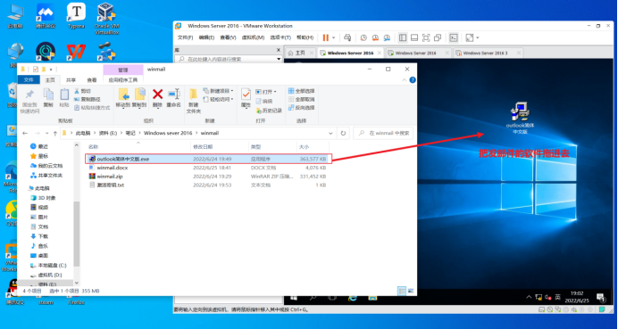Click VMware show library sidebar icon
The image size is (618, 329).
pos(403,37)
